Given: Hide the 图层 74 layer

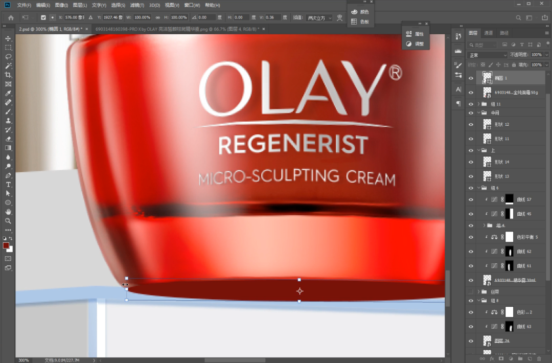Looking at the screenshot, I should 471,341.
